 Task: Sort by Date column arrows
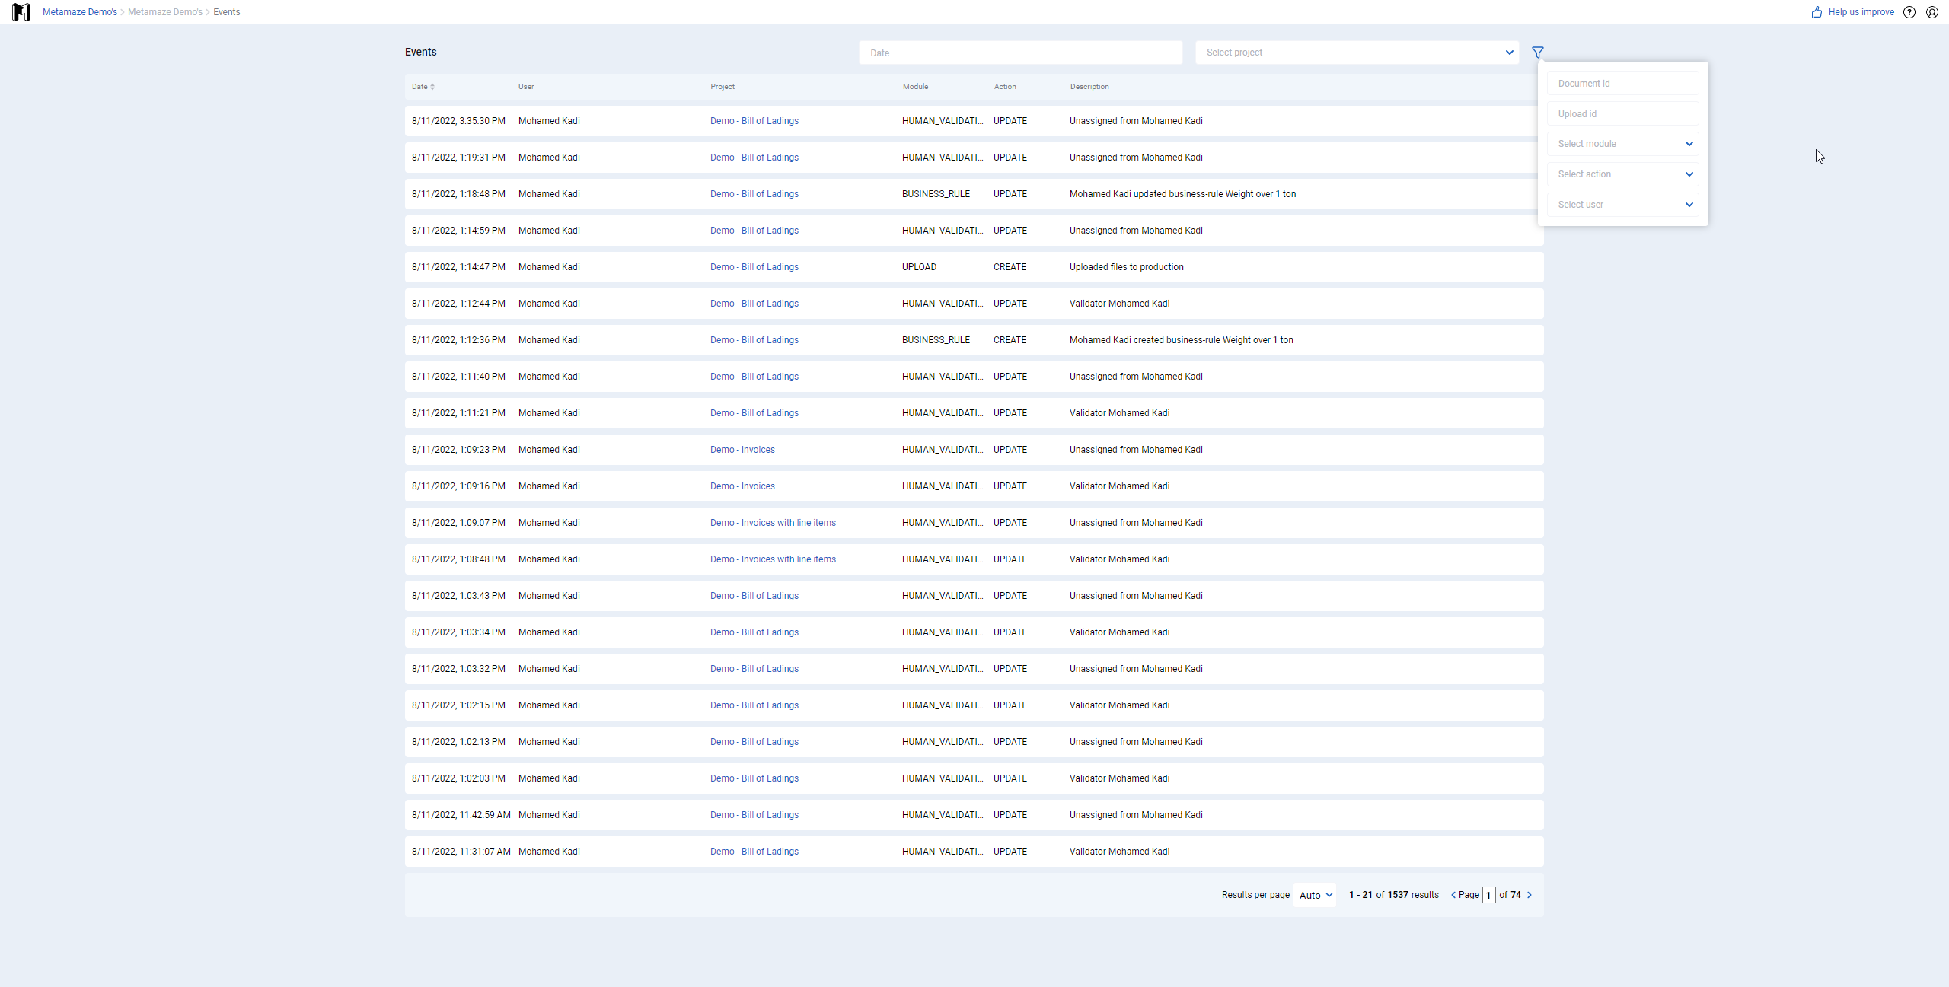coord(432,87)
